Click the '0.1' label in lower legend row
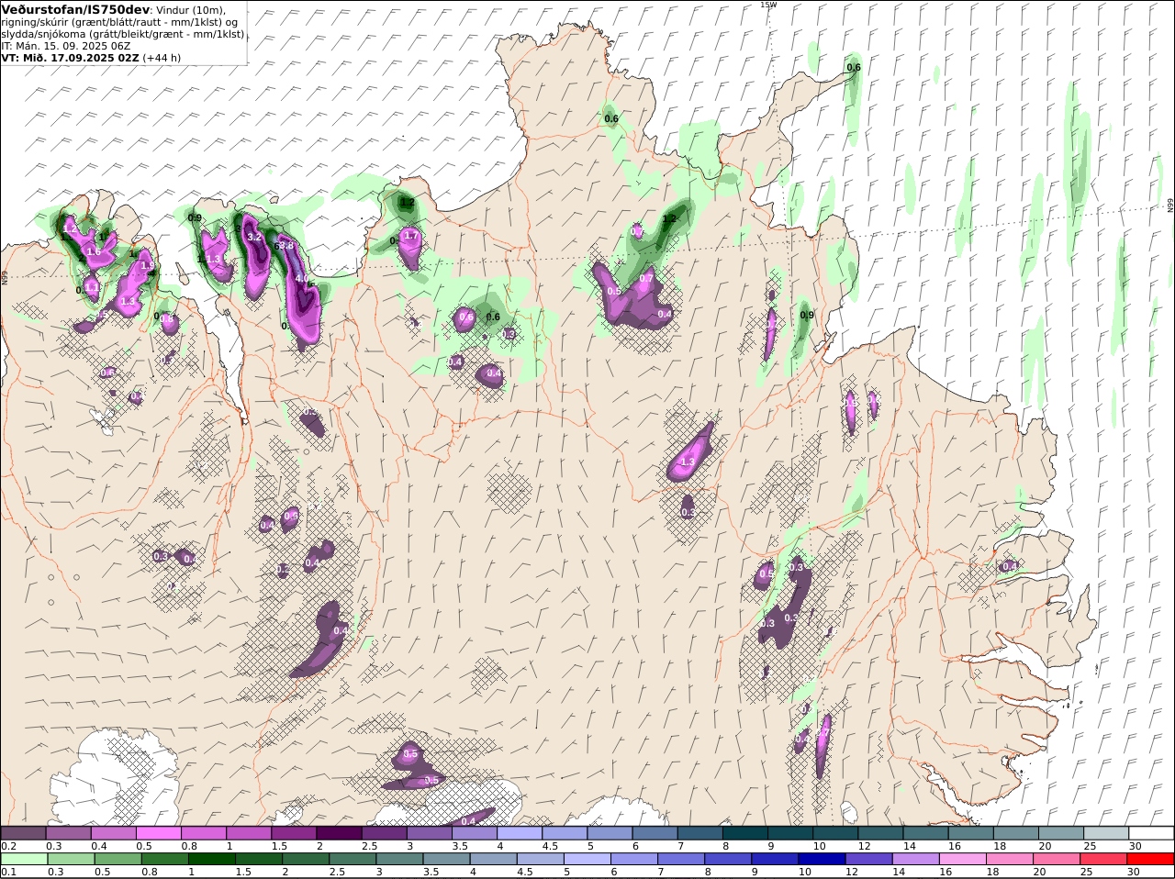1175x879 pixels. 8,872
